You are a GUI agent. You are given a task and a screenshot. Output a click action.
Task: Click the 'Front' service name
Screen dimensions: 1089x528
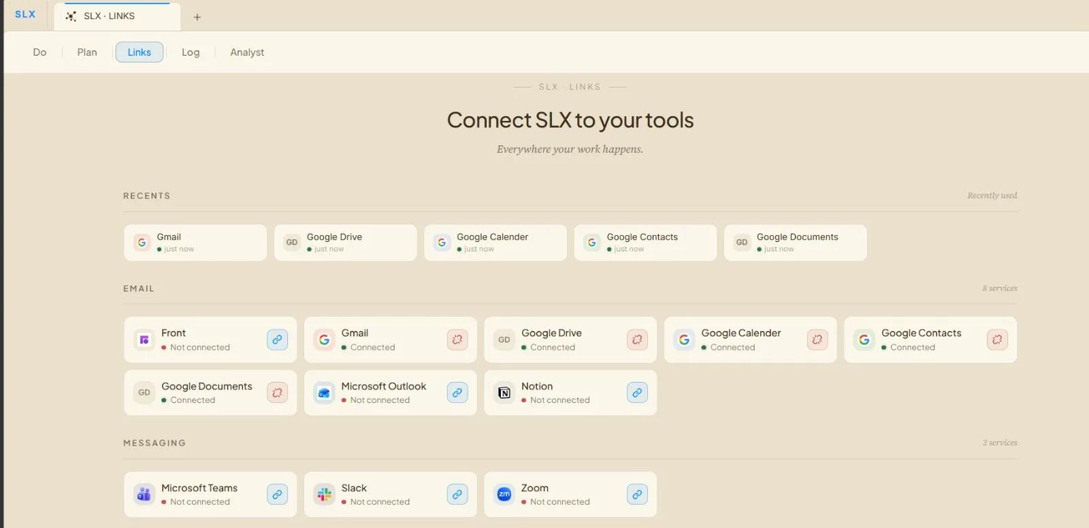click(x=174, y=333)
